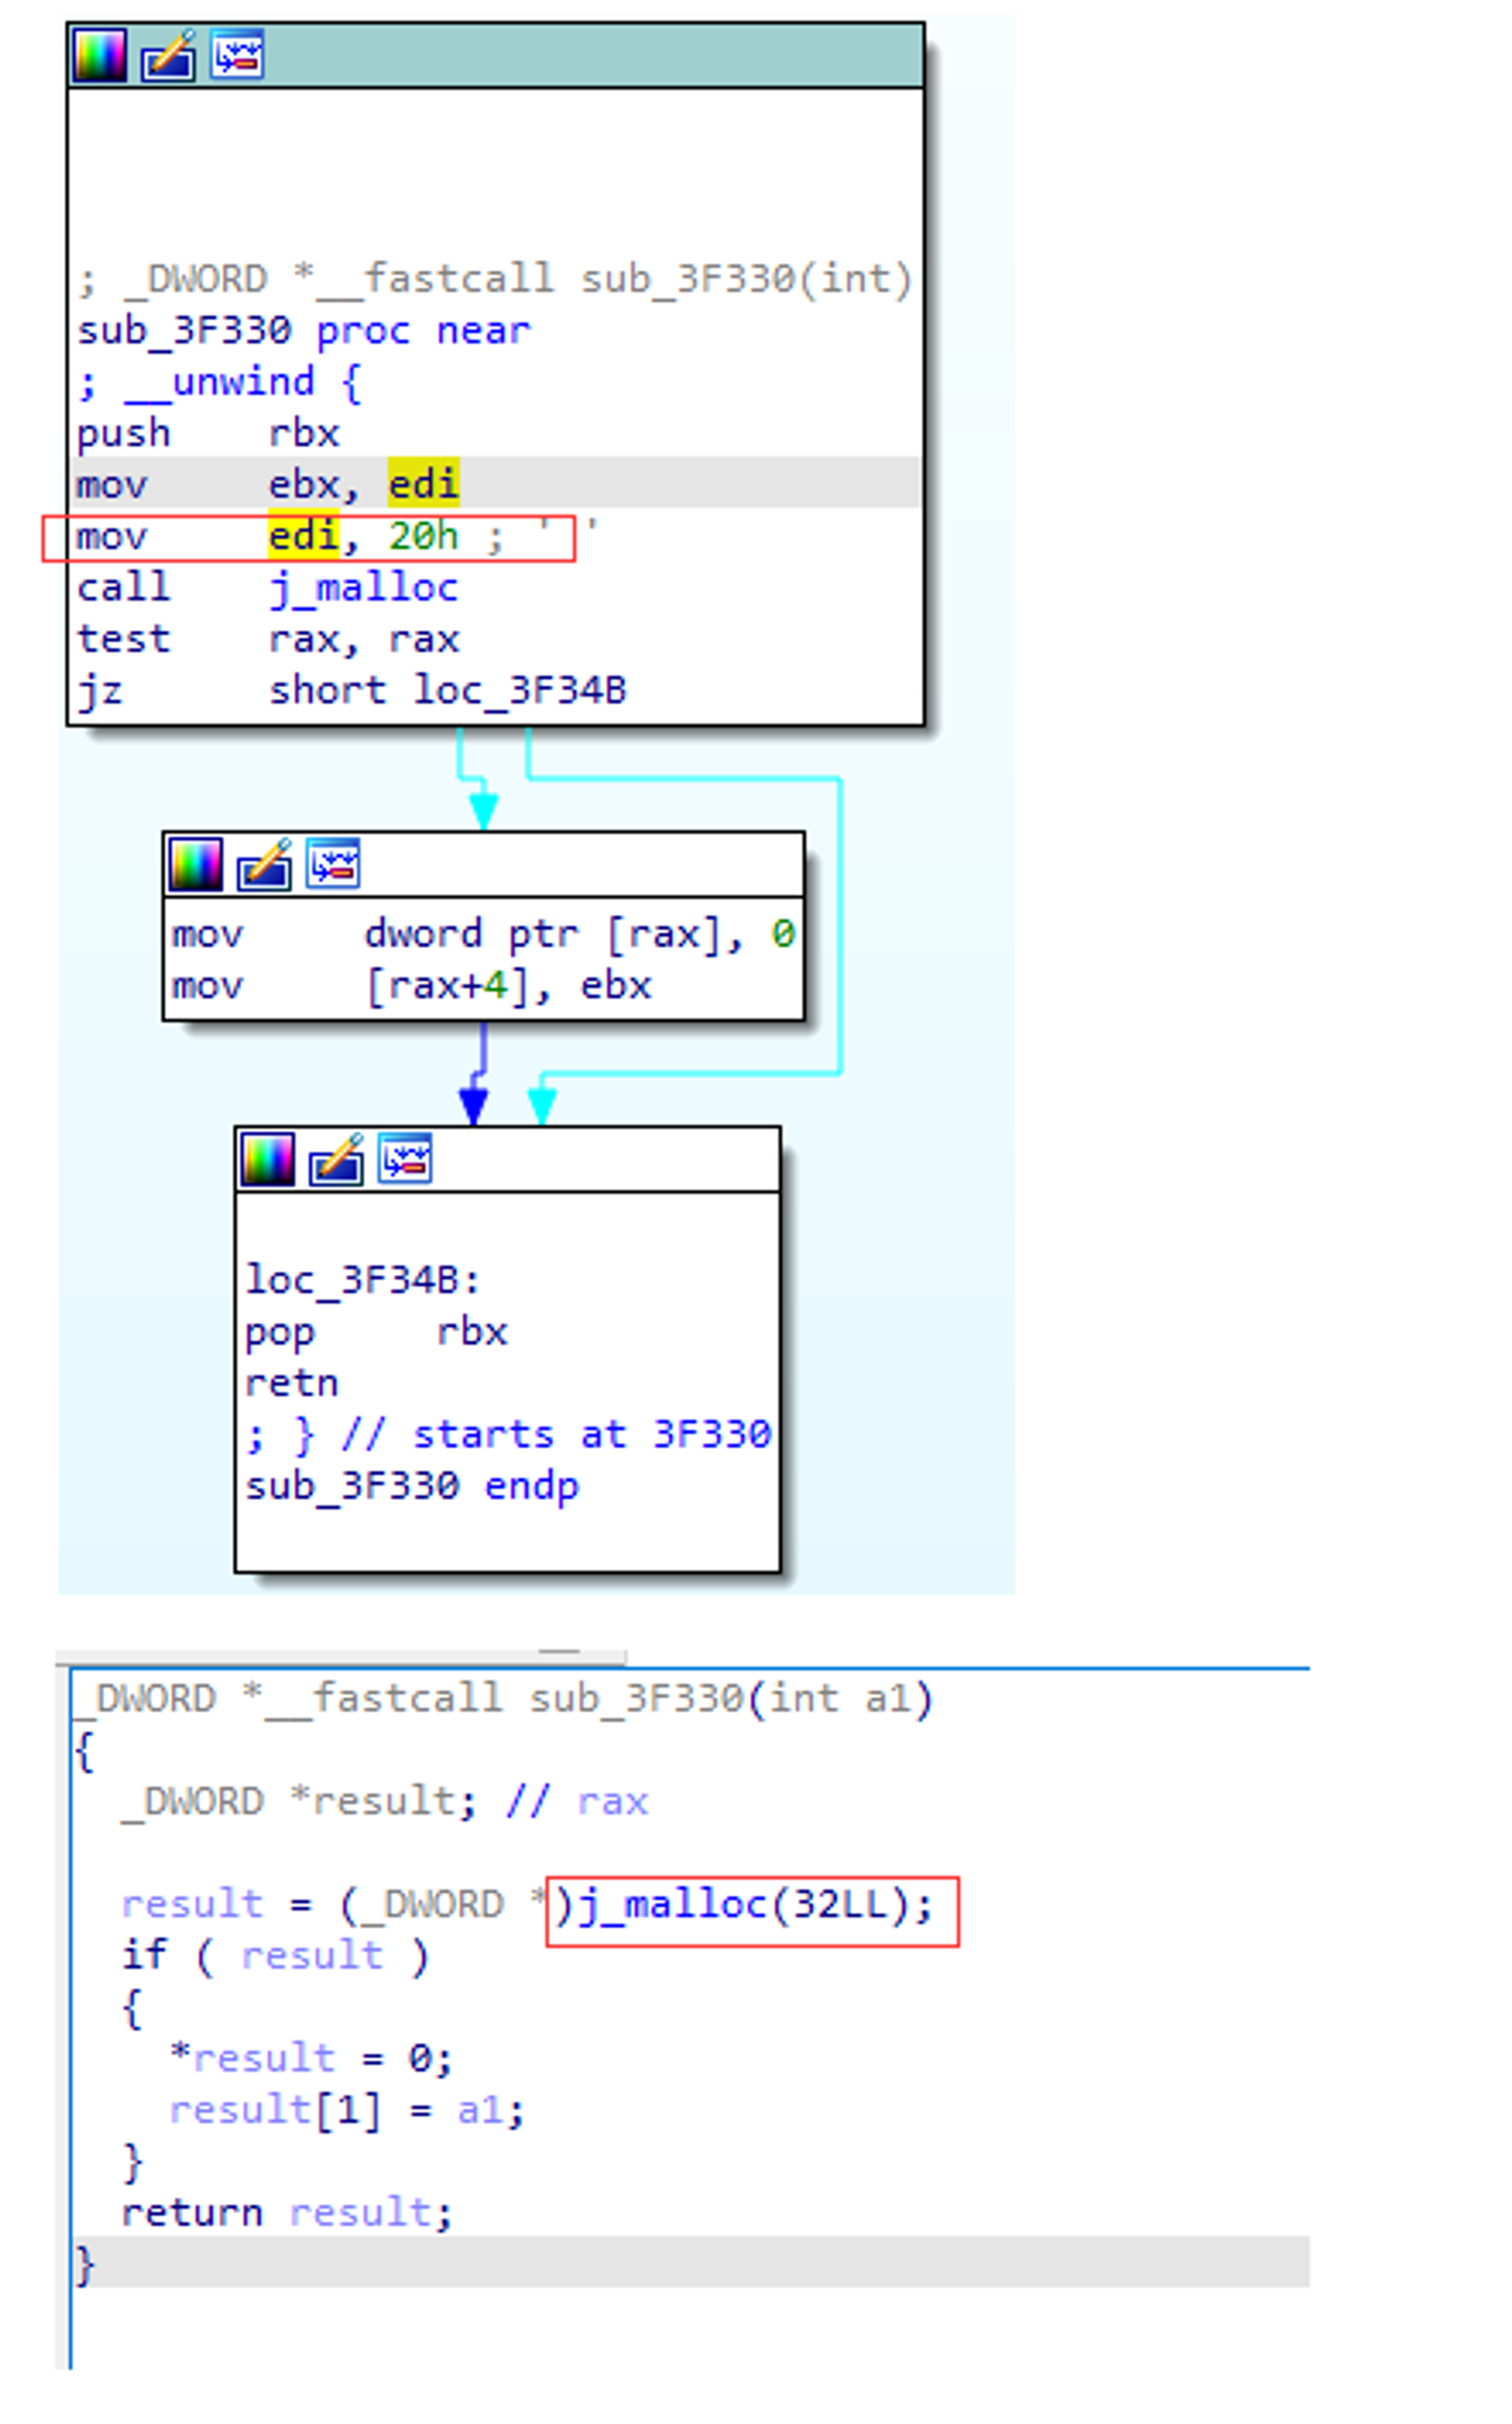1512x2424 pixels.
Task: Click color icon of loc_3F34B node
Action: (268, 1160)
